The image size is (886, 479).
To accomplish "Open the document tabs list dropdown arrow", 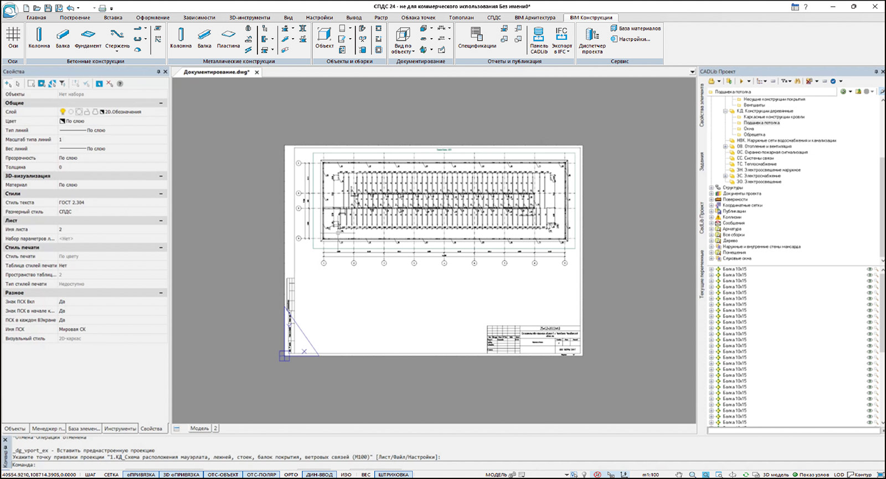I will click(692, 72).
